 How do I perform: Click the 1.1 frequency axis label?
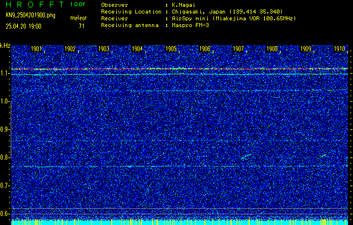[4, 74]
